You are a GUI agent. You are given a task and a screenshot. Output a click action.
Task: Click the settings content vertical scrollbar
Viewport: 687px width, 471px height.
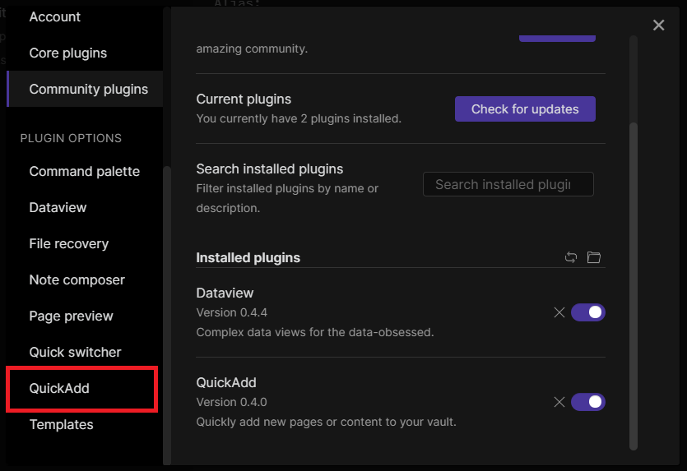click(x=633, y=286)
